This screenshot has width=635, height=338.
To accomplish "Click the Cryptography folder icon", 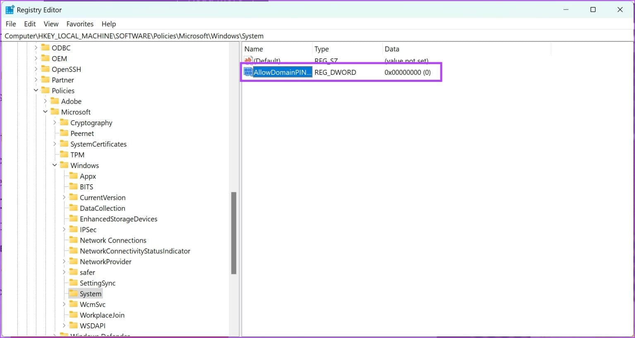I will pos(64,122).
